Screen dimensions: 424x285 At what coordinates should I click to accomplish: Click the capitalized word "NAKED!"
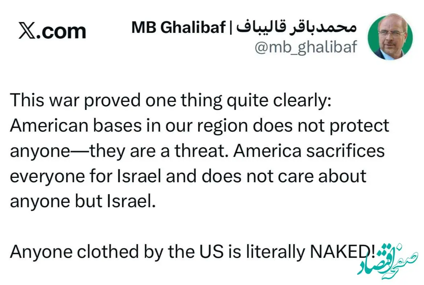[x=342, y=252]
